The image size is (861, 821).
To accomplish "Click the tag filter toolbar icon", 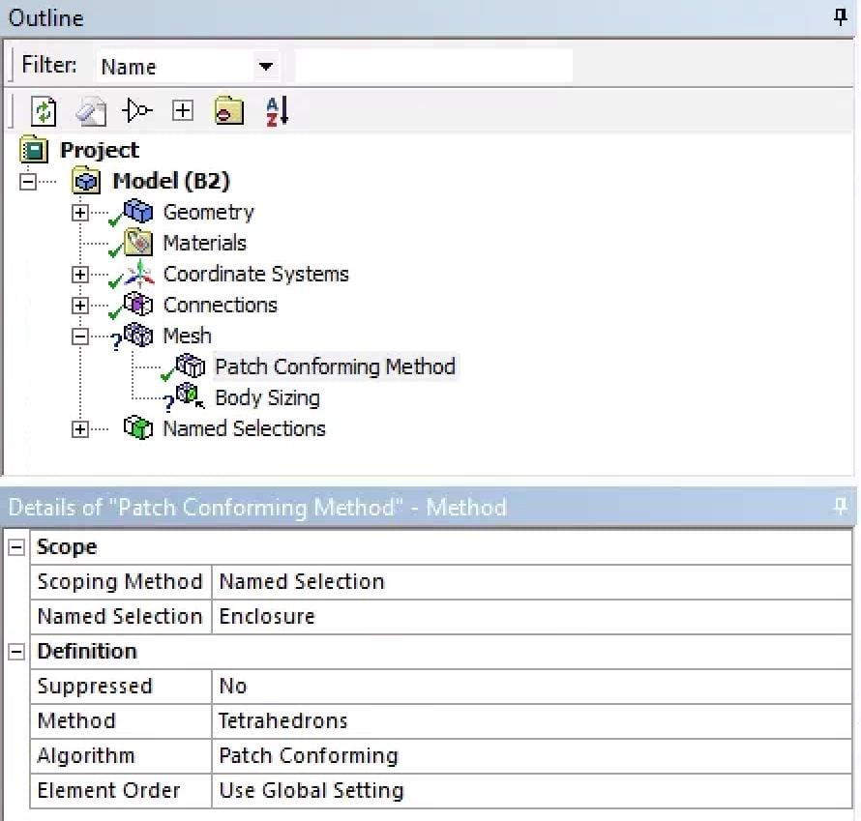I will (136, 111).
